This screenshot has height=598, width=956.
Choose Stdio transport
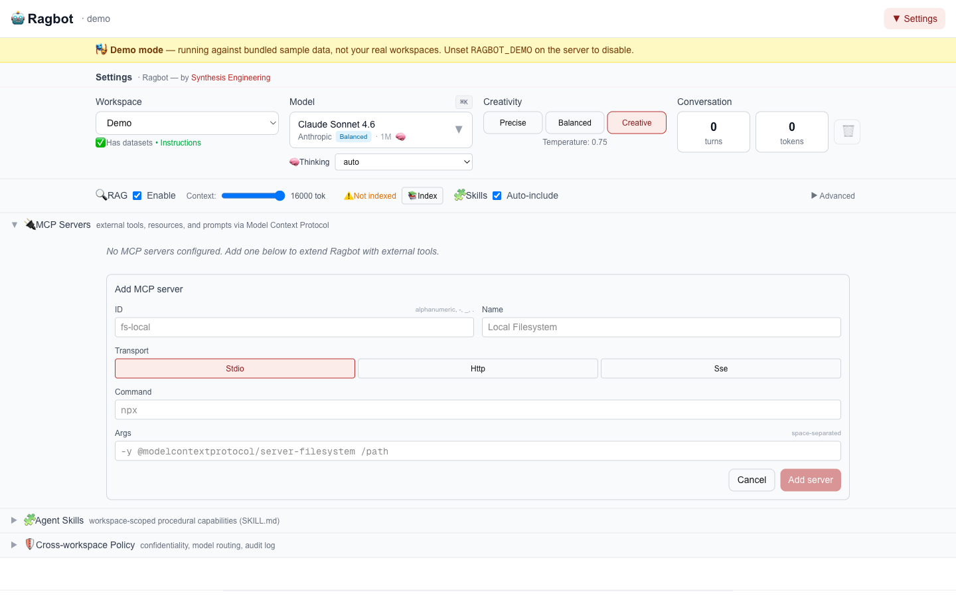click(x=235, y=369)
